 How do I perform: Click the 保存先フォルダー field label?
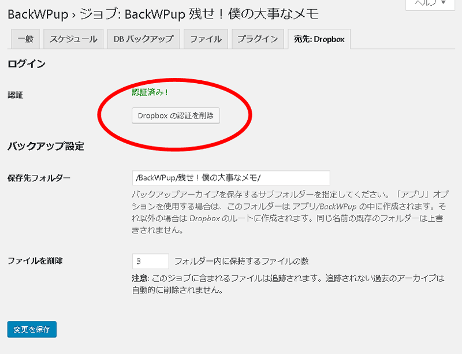click(39, 178)
